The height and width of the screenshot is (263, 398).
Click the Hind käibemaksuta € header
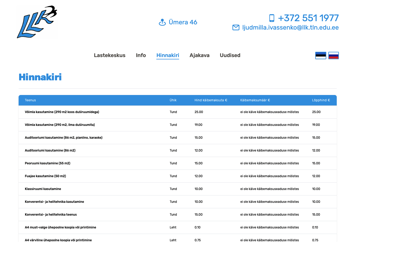click(211, 100)
